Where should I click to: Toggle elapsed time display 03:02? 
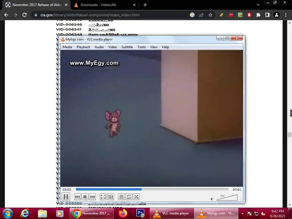pos(67,190)
